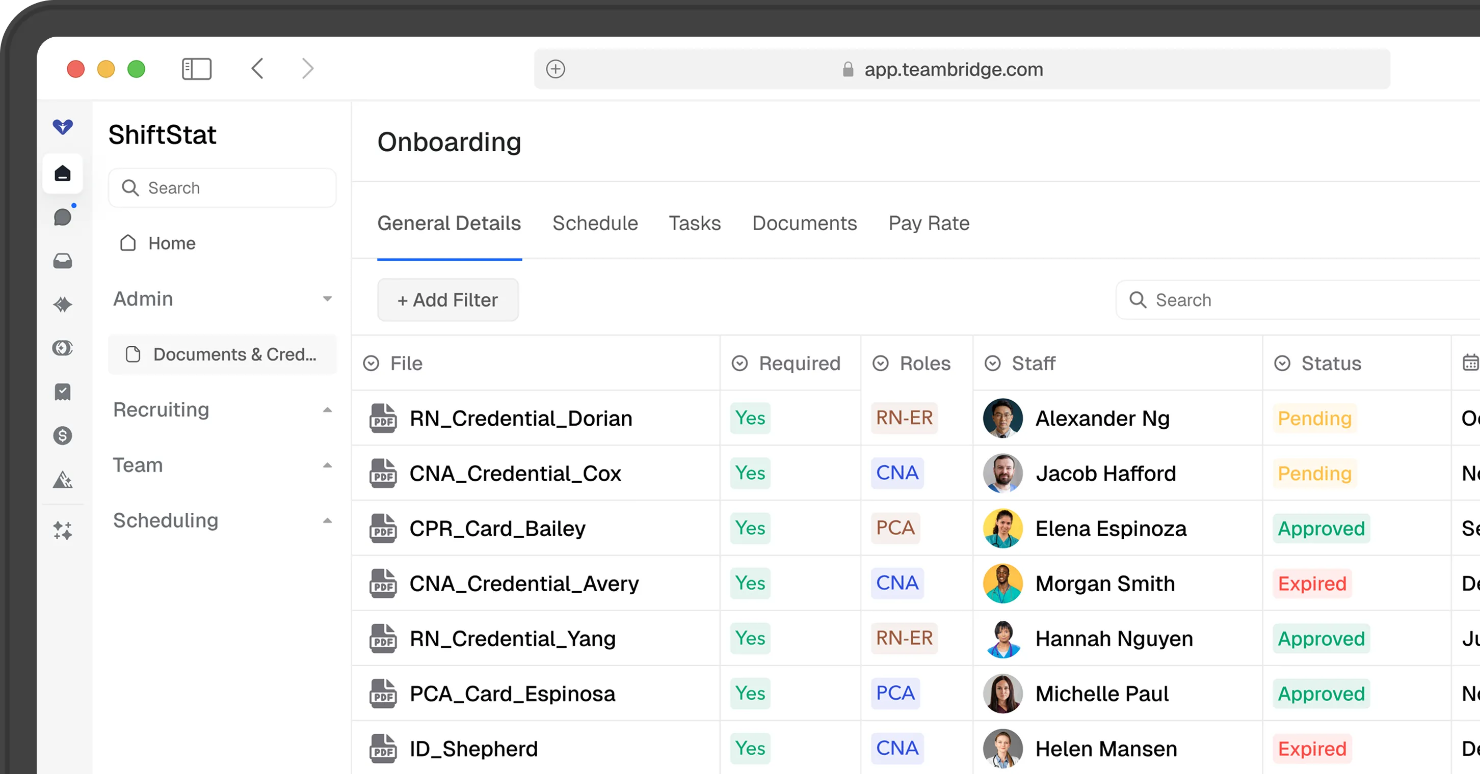Click the inbox tray sidebar icon

63,261
